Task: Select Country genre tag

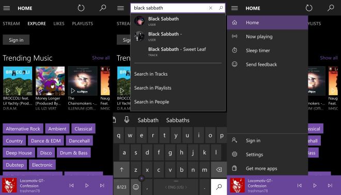Action: click(x=14, y=140)
